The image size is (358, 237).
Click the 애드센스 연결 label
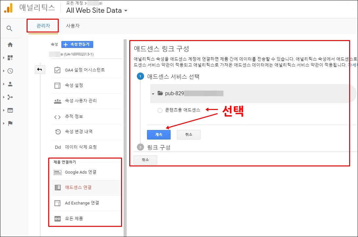click(x=78, y=187)
